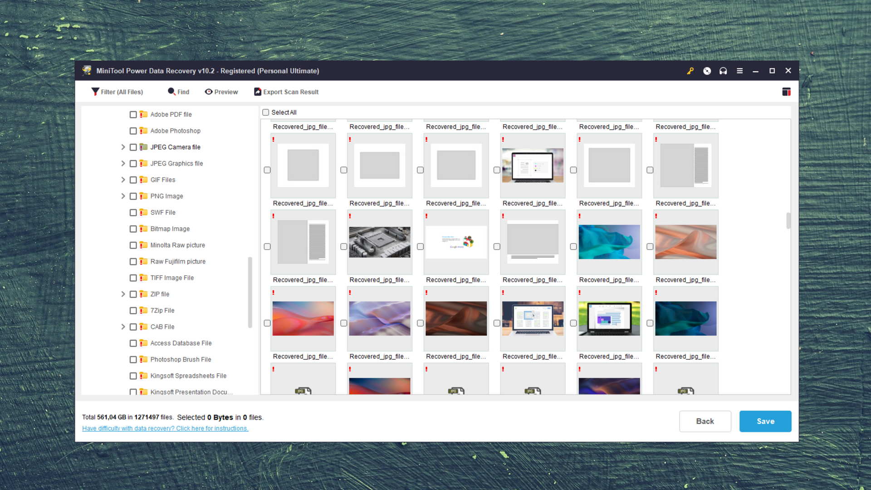Click the Minolta Raw picture folder icon
The width and height of the screenshot is (871, 490).
tap(143, 245)
